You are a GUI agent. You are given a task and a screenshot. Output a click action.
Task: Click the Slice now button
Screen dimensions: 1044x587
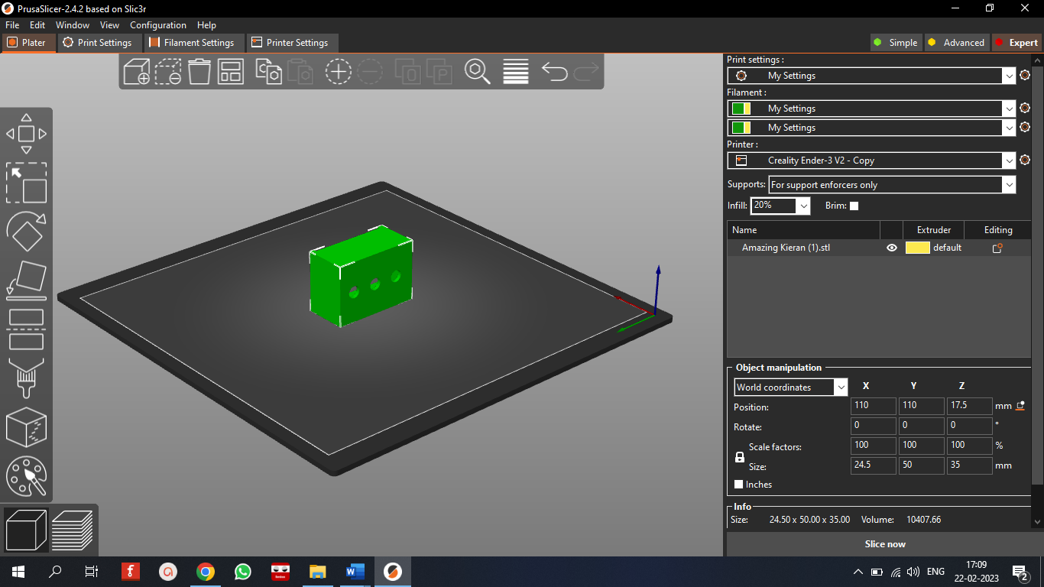(884, 544)
